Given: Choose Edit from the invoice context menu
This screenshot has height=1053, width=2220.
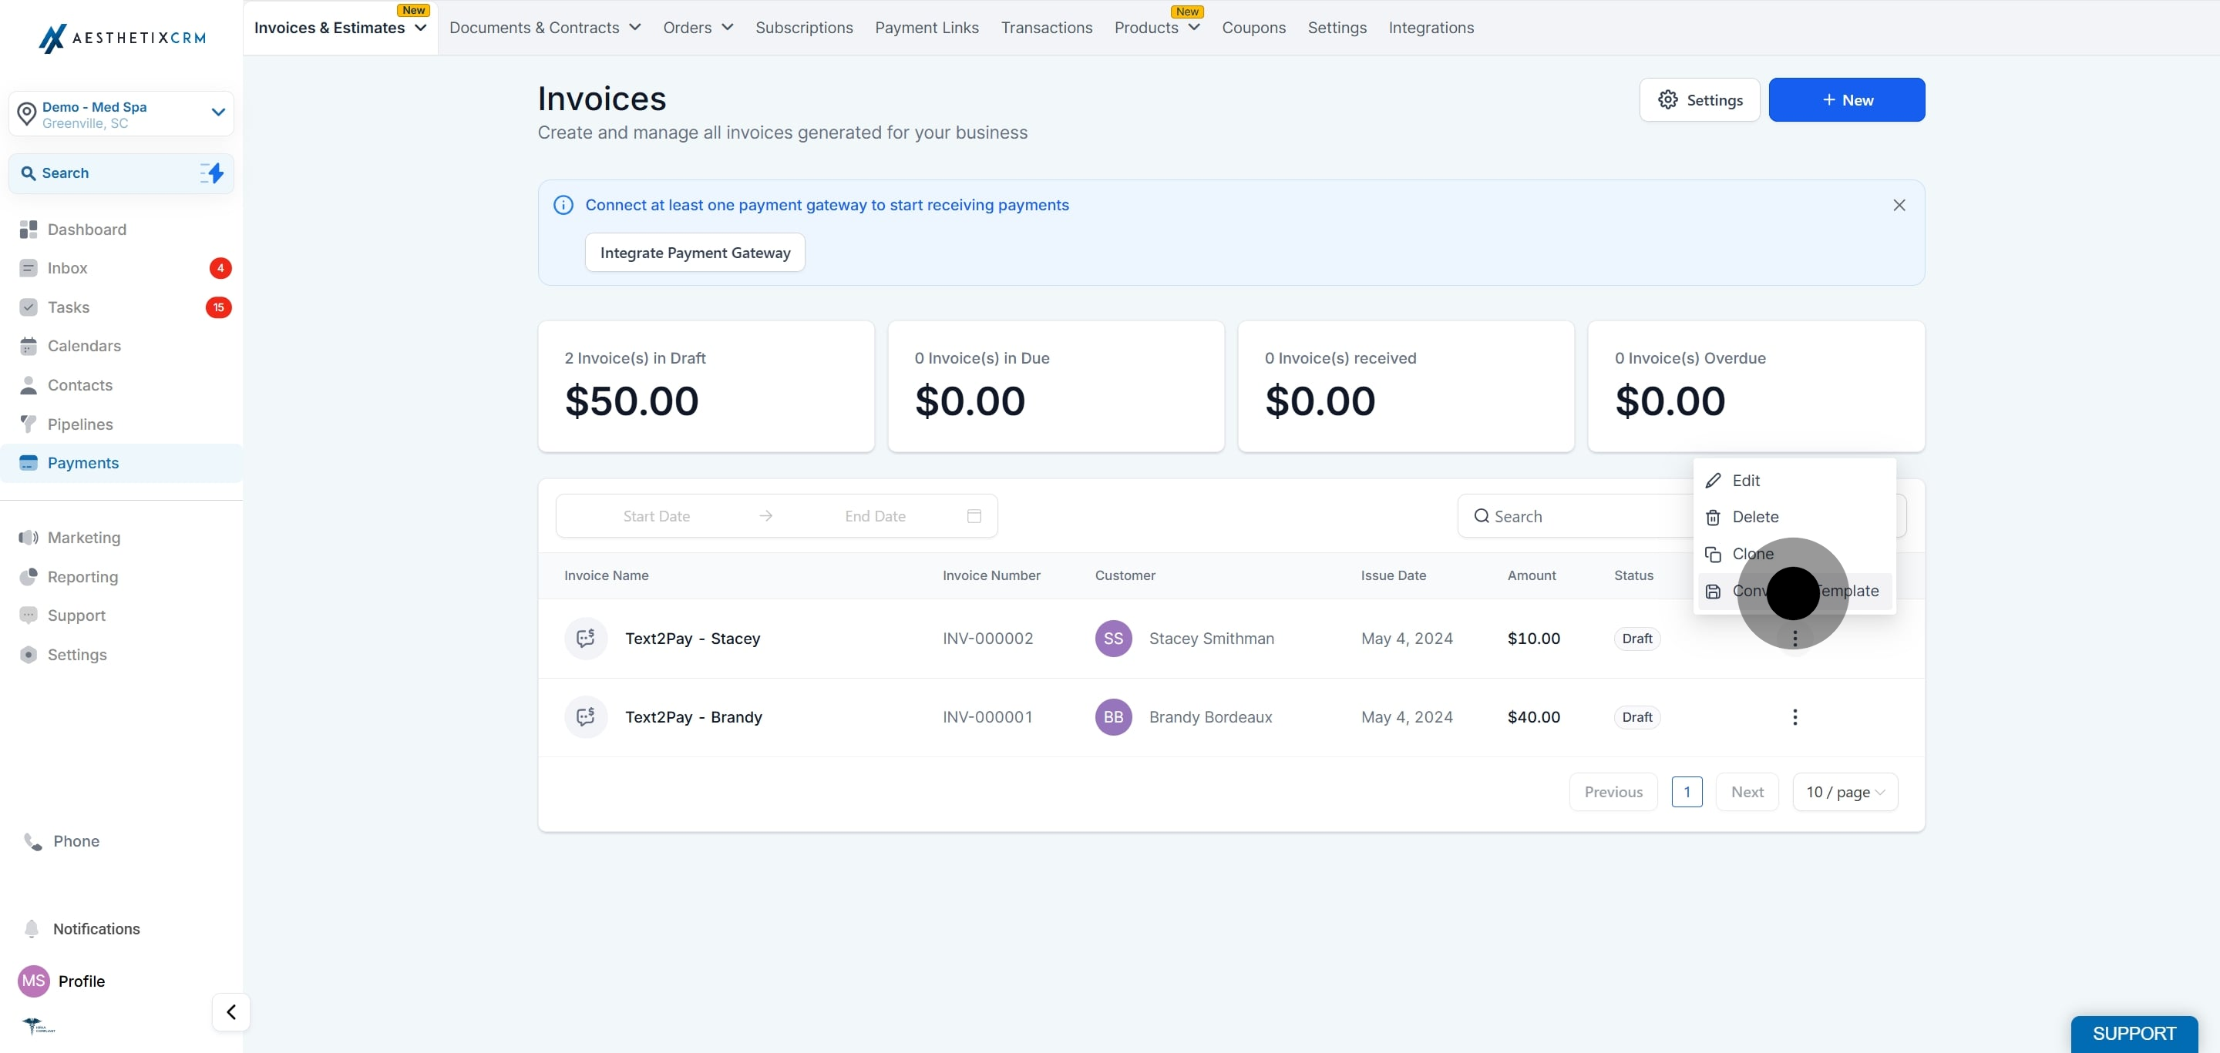Looking at the screenshot, I should [1794, 481].
